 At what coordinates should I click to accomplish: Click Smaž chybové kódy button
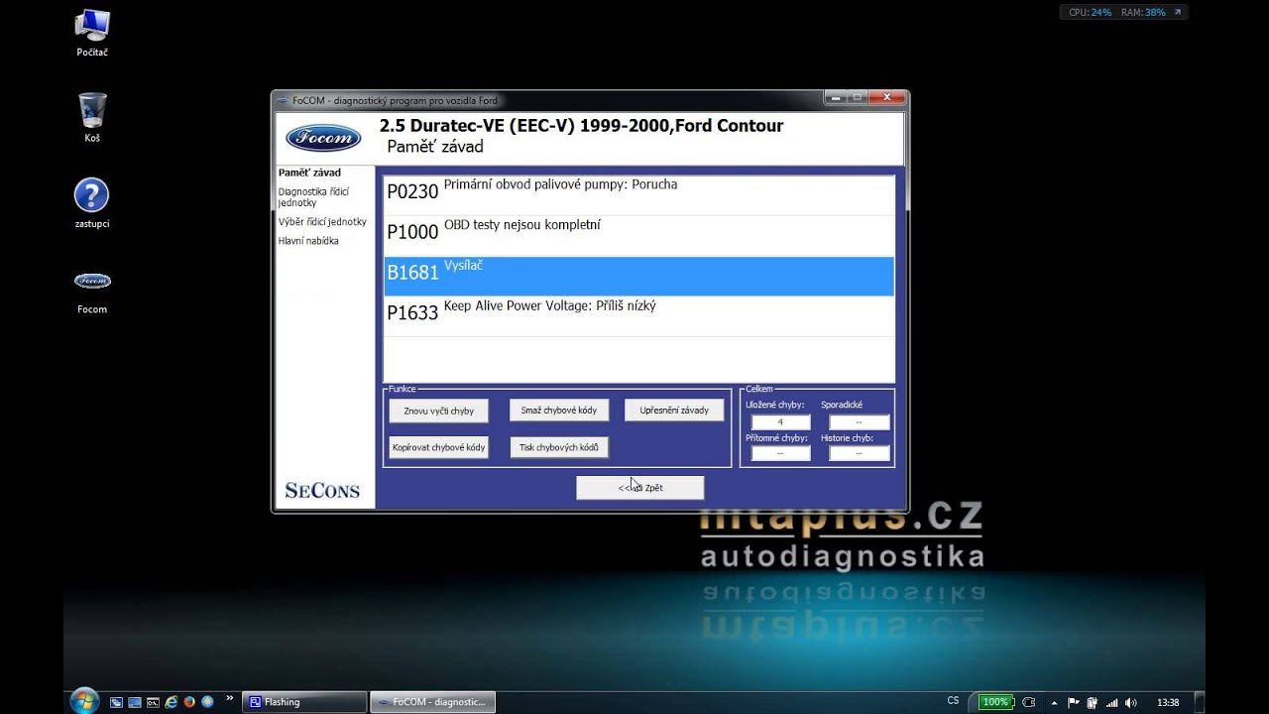click(559, 410)
